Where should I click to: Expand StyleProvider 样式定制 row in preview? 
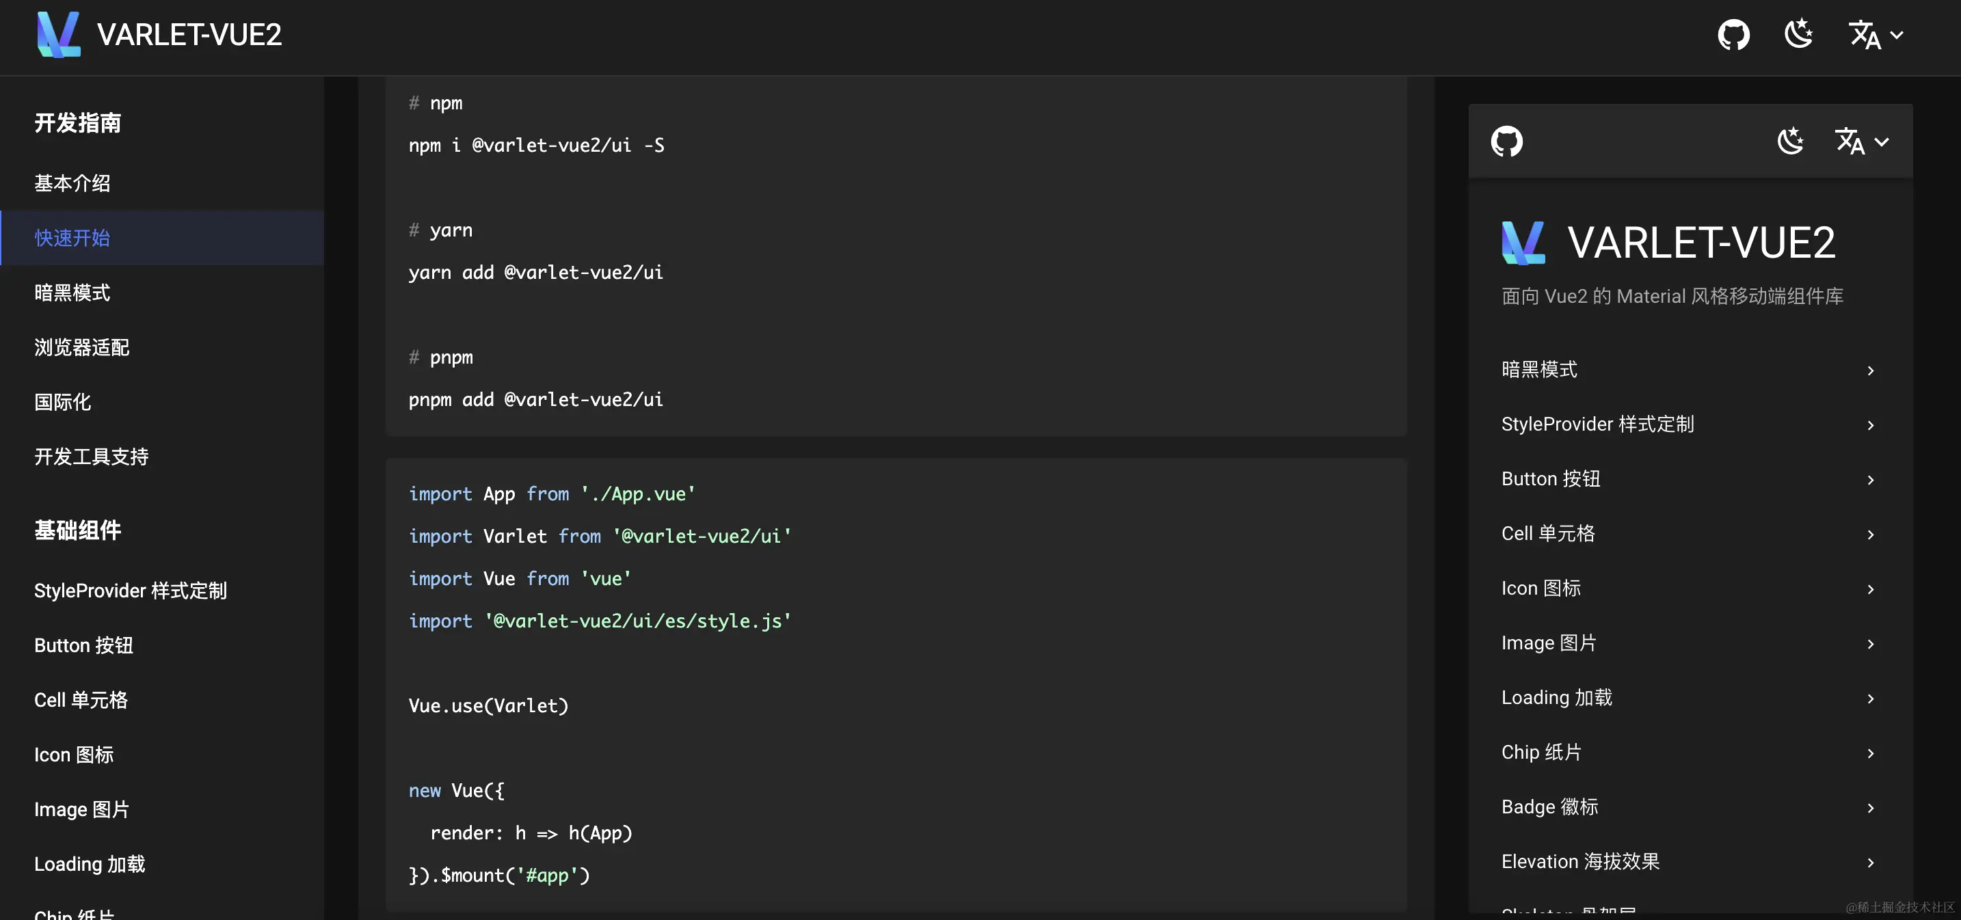point(1871,425)
